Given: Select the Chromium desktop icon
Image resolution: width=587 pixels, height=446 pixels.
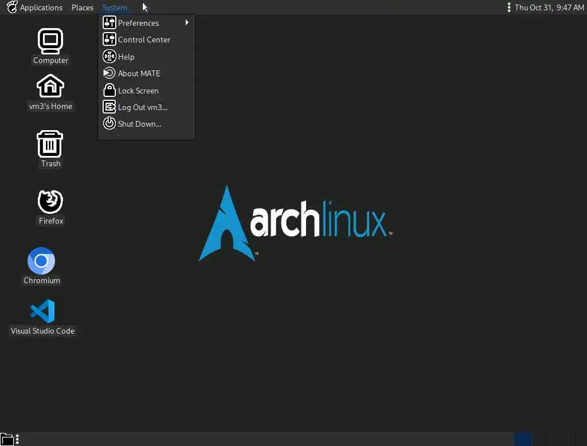Looking at the screenshot, I should [41, 261].
